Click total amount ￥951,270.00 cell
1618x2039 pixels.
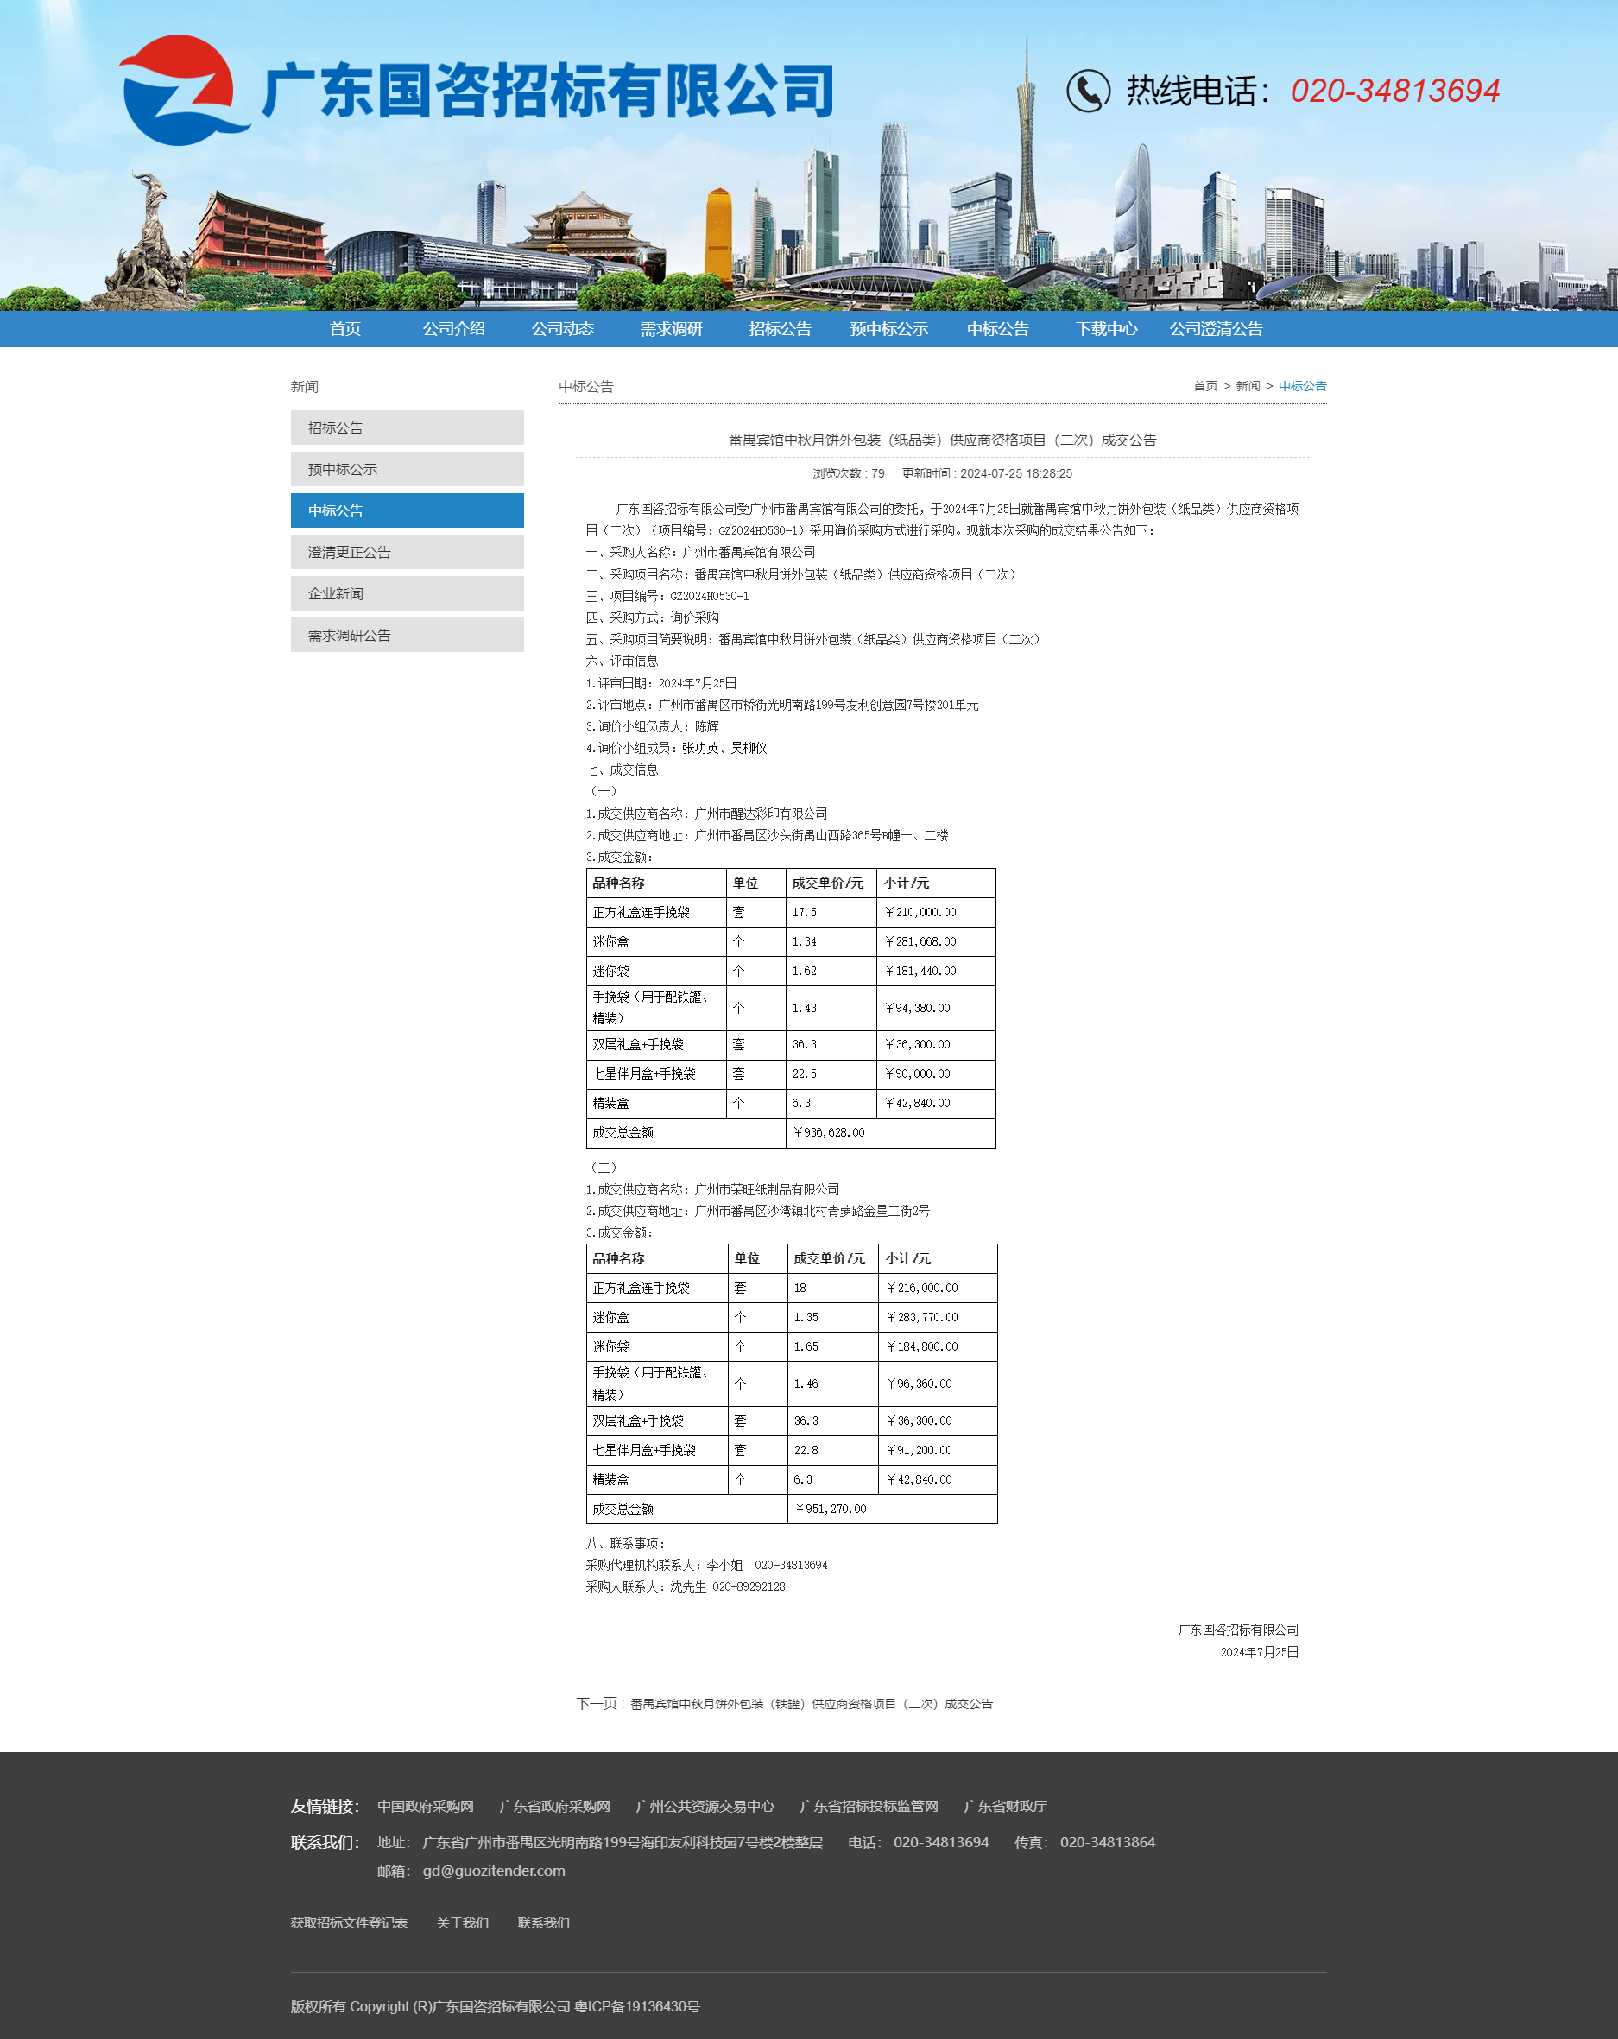click(x=893, y=1510)
